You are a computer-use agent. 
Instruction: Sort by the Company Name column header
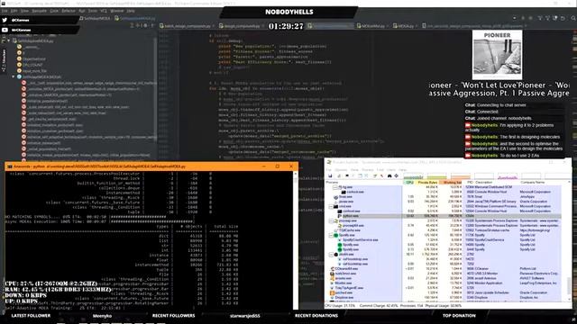(532, 183)
